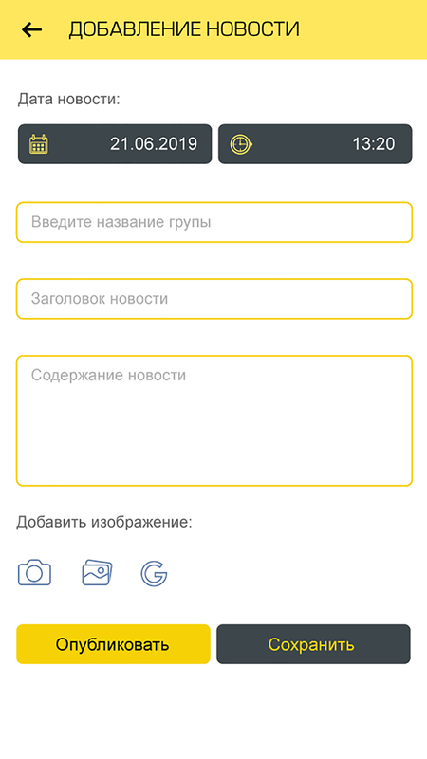Click the 'Содержание новости' placeholder text

[x=108, y=375]
